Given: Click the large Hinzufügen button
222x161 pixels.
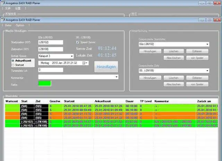Looking at the screenshot, I should coord(106,67).
